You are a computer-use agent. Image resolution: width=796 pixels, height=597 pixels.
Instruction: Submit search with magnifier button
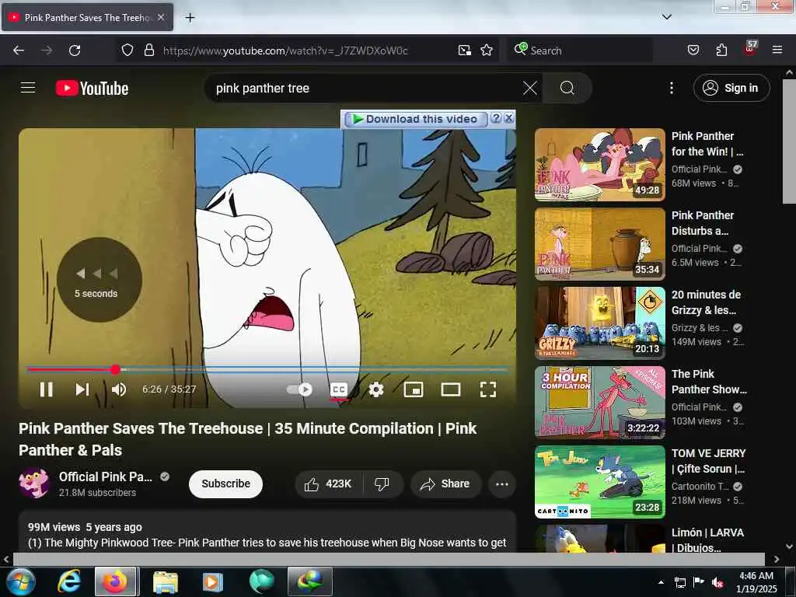567,89
